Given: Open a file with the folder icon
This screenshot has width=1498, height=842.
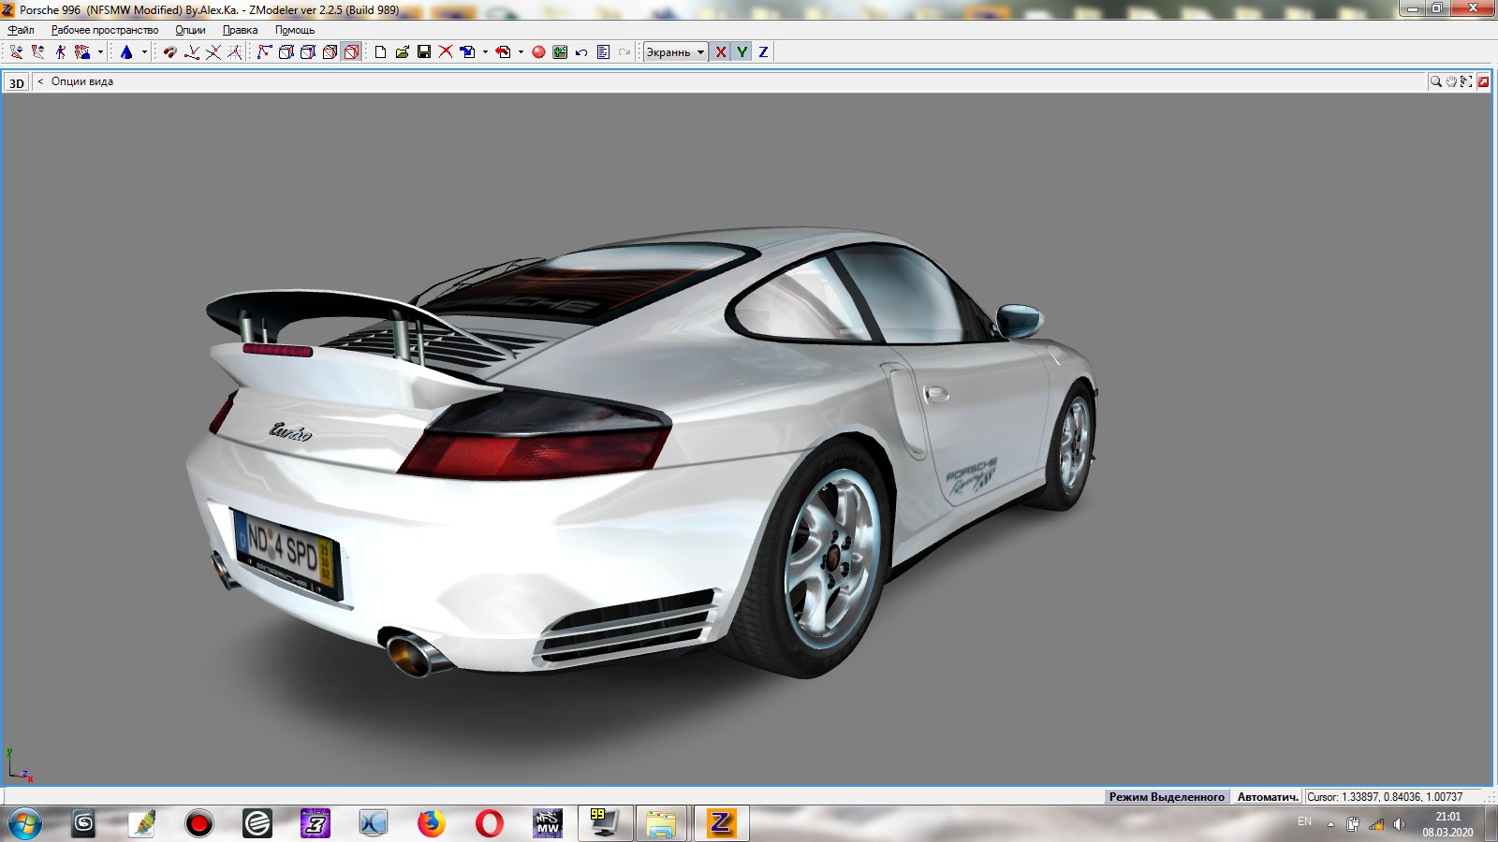Looking at the screenshot, I should [402, 52].
